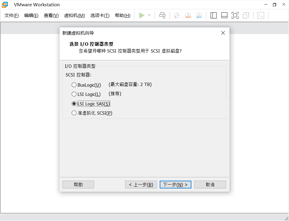This screenshot has height=221, width=289.
Task: Click the send Ctrl+Alt+Del toolbar icon
Action: click(x=162, y=15)
